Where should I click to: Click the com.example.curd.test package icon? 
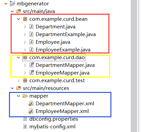click(x=25, y=81)
